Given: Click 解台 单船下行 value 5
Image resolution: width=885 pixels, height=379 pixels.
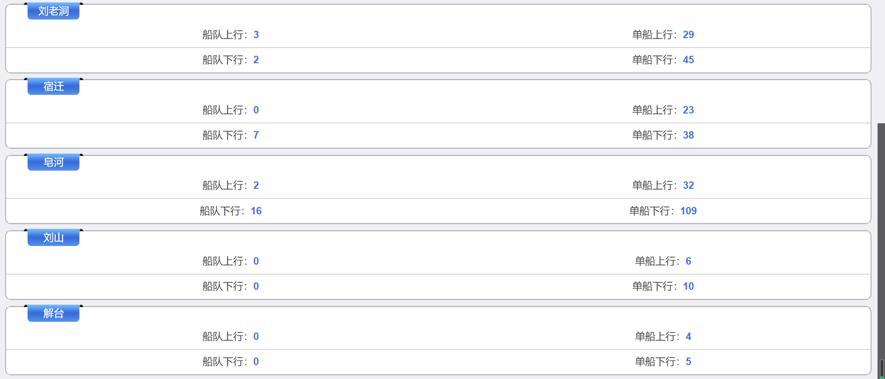Looking at the screenshot, I should (x=688, y=362).
